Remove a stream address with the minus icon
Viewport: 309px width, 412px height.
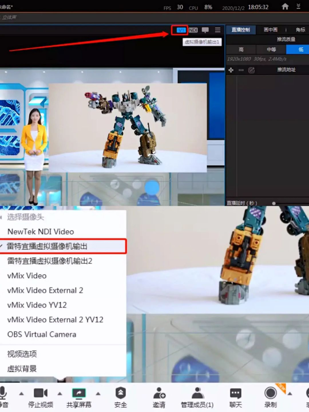tap(241, 70)
